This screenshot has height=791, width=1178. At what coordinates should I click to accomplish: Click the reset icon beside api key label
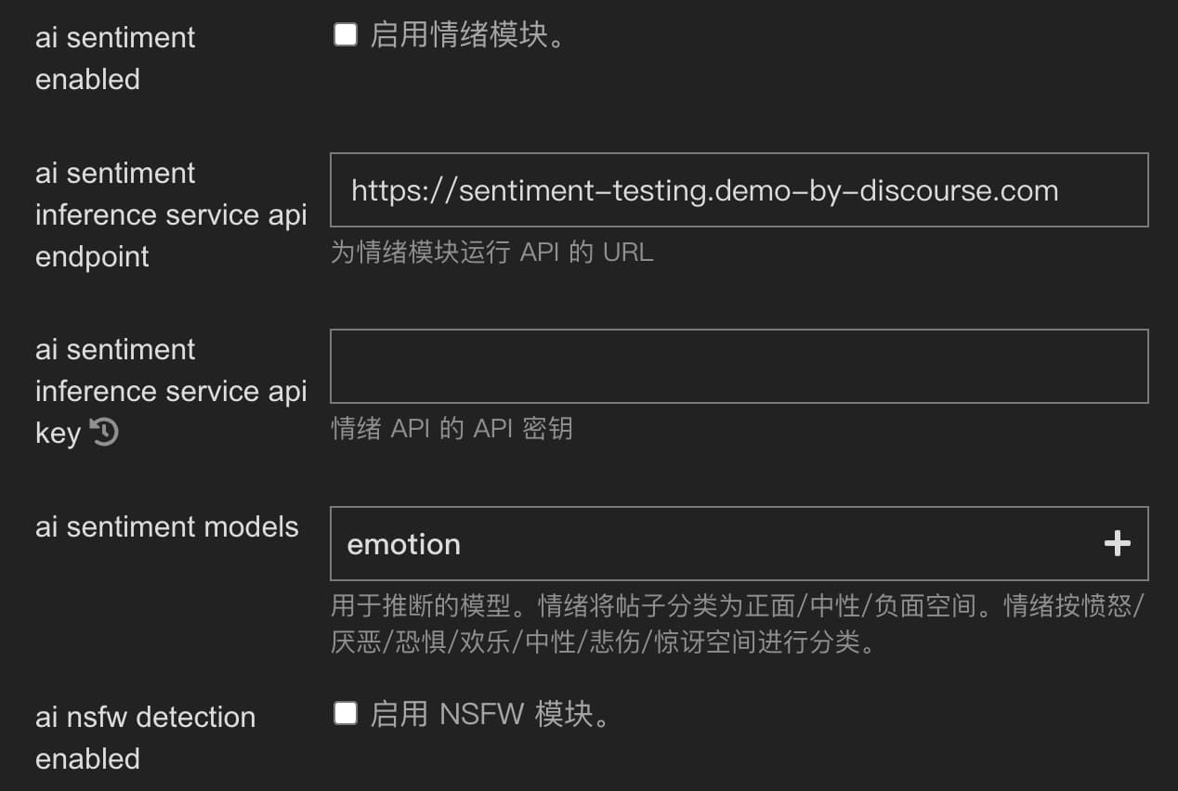pyautogui.click(x=104, y=432)
